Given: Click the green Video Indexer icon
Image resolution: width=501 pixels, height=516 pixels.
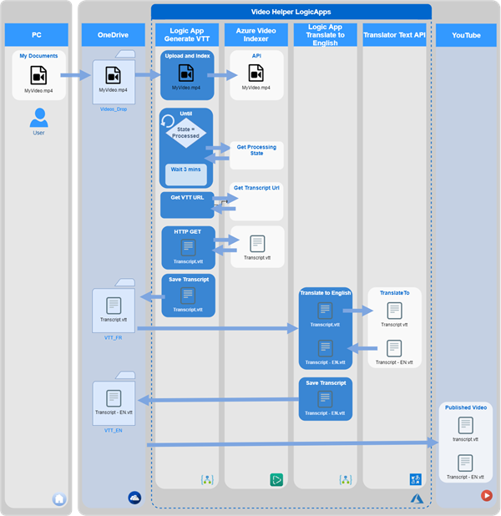Looking at the screenshot, I should pos(276,479).
